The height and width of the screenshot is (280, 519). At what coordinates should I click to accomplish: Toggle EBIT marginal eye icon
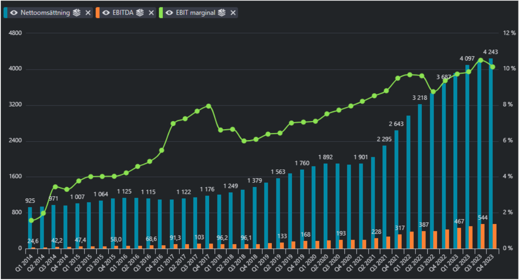pos(169,12)
